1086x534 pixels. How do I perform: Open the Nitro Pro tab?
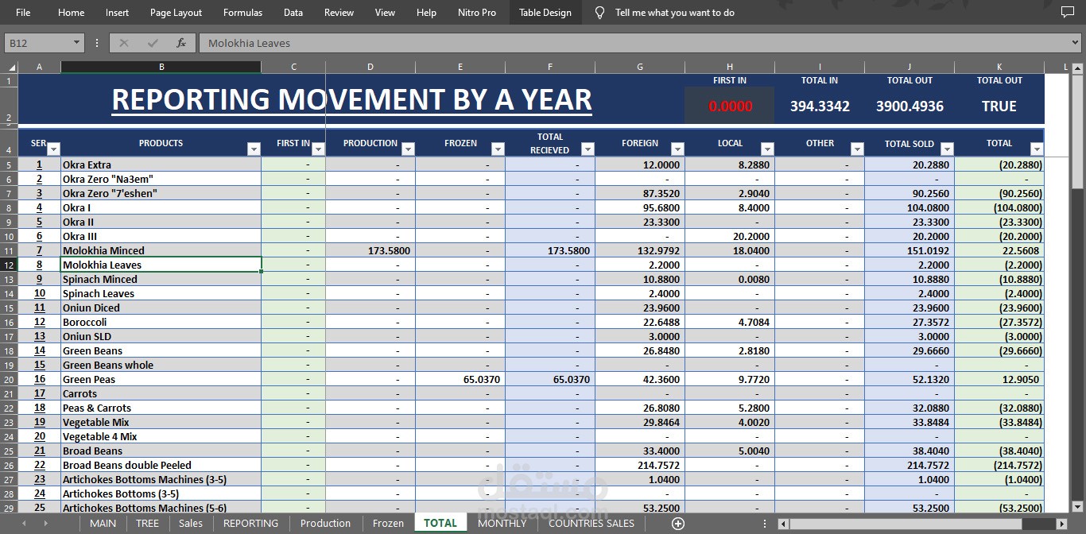477,13
